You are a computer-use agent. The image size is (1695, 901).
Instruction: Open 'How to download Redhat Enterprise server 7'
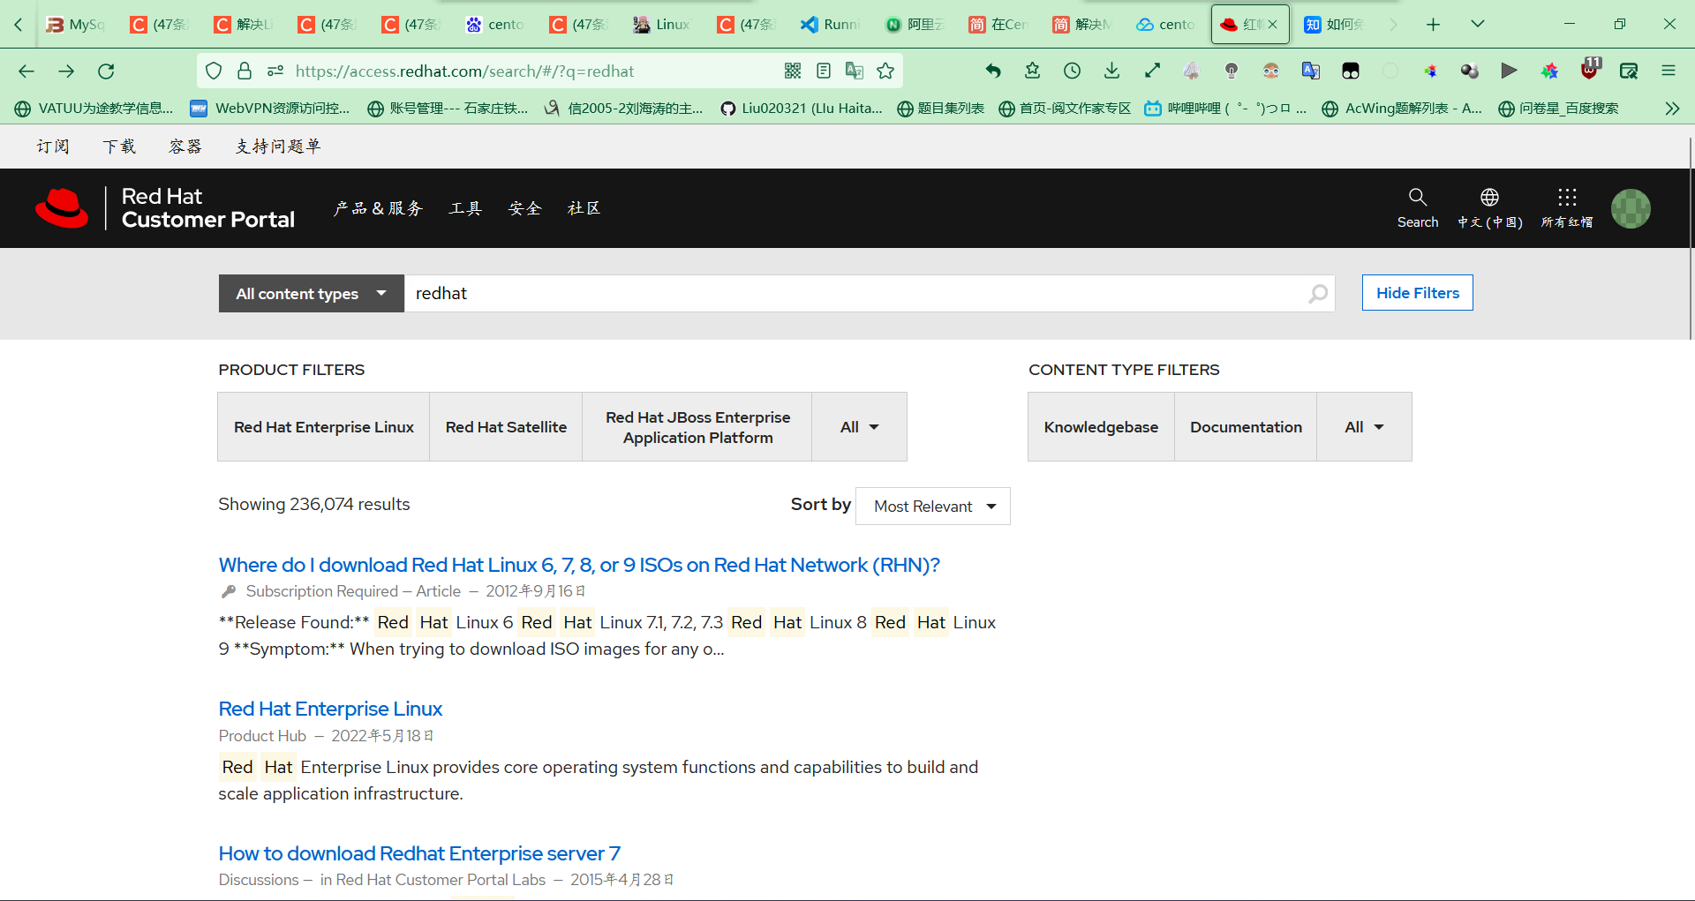(419, 853)
